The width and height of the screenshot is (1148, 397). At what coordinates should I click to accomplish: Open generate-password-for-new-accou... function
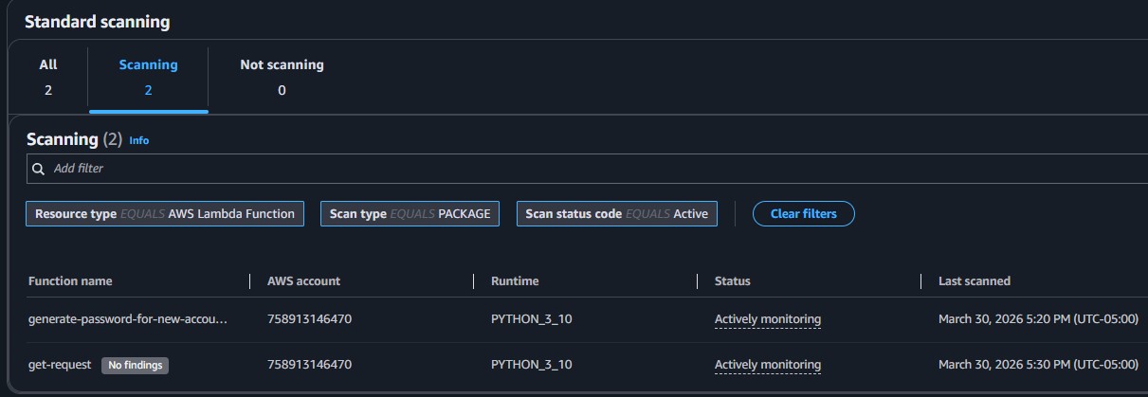point(128,319)
